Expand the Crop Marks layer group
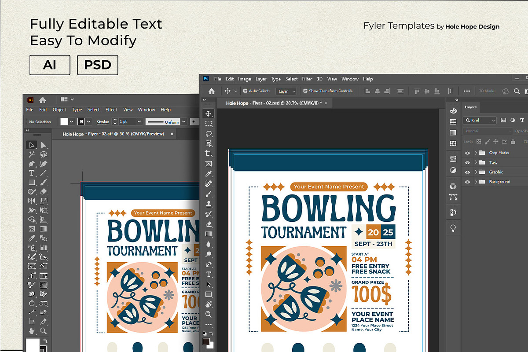 click(476, 153)
